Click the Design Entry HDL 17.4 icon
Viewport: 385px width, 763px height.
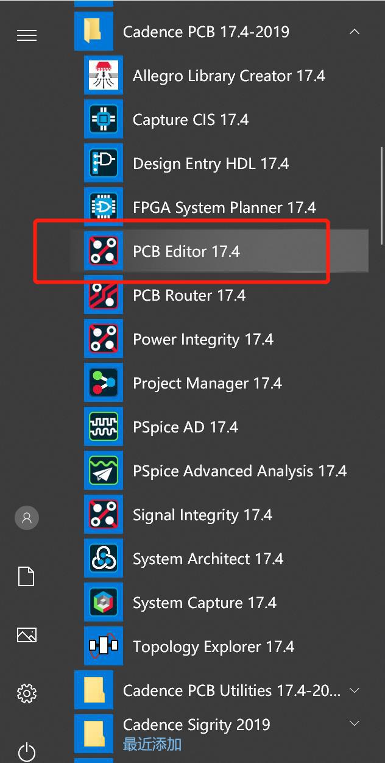click(104, 163)
